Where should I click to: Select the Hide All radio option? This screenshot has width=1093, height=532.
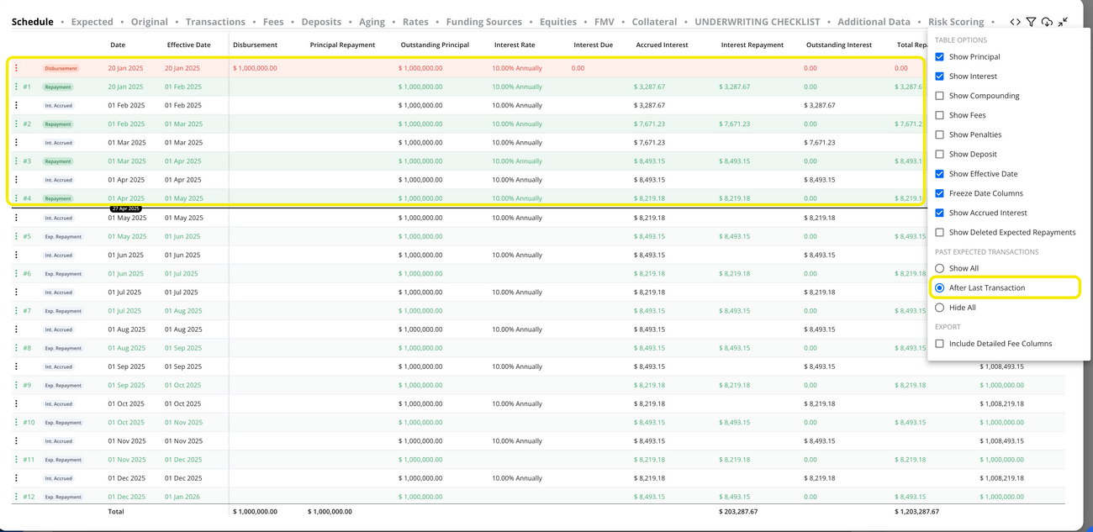940,308
